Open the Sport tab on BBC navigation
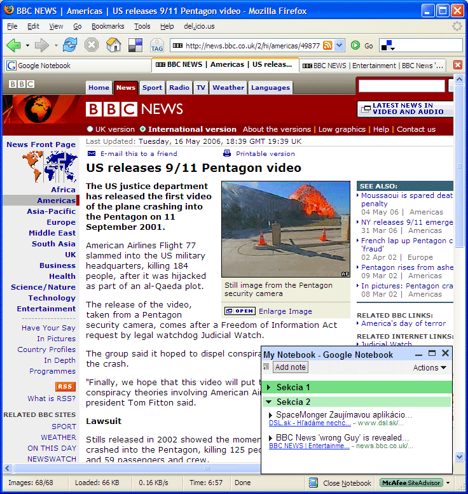 pos(152,88)
